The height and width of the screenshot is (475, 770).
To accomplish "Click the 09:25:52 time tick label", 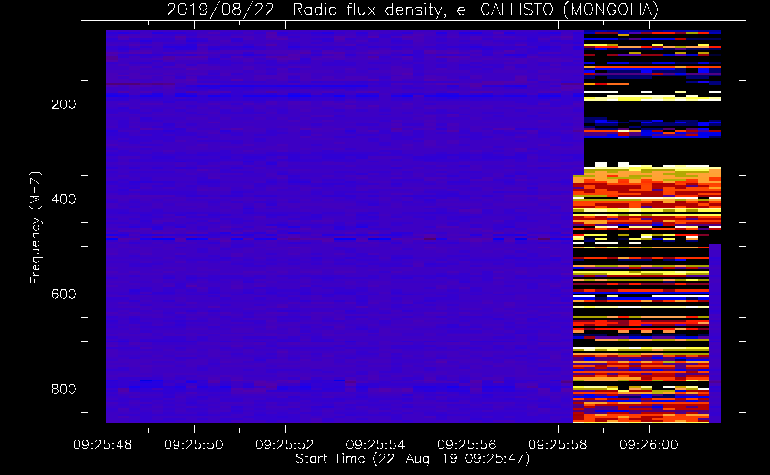I will [x=285, y=445].
